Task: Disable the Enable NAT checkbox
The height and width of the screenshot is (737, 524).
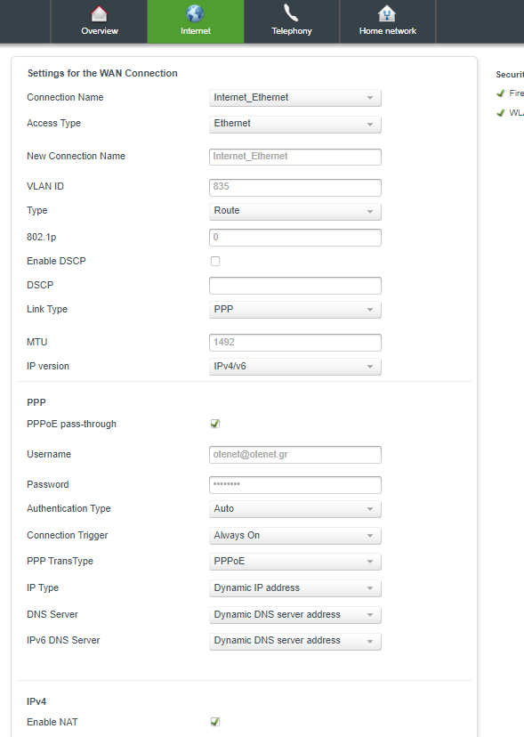Action: pos(215,722)
